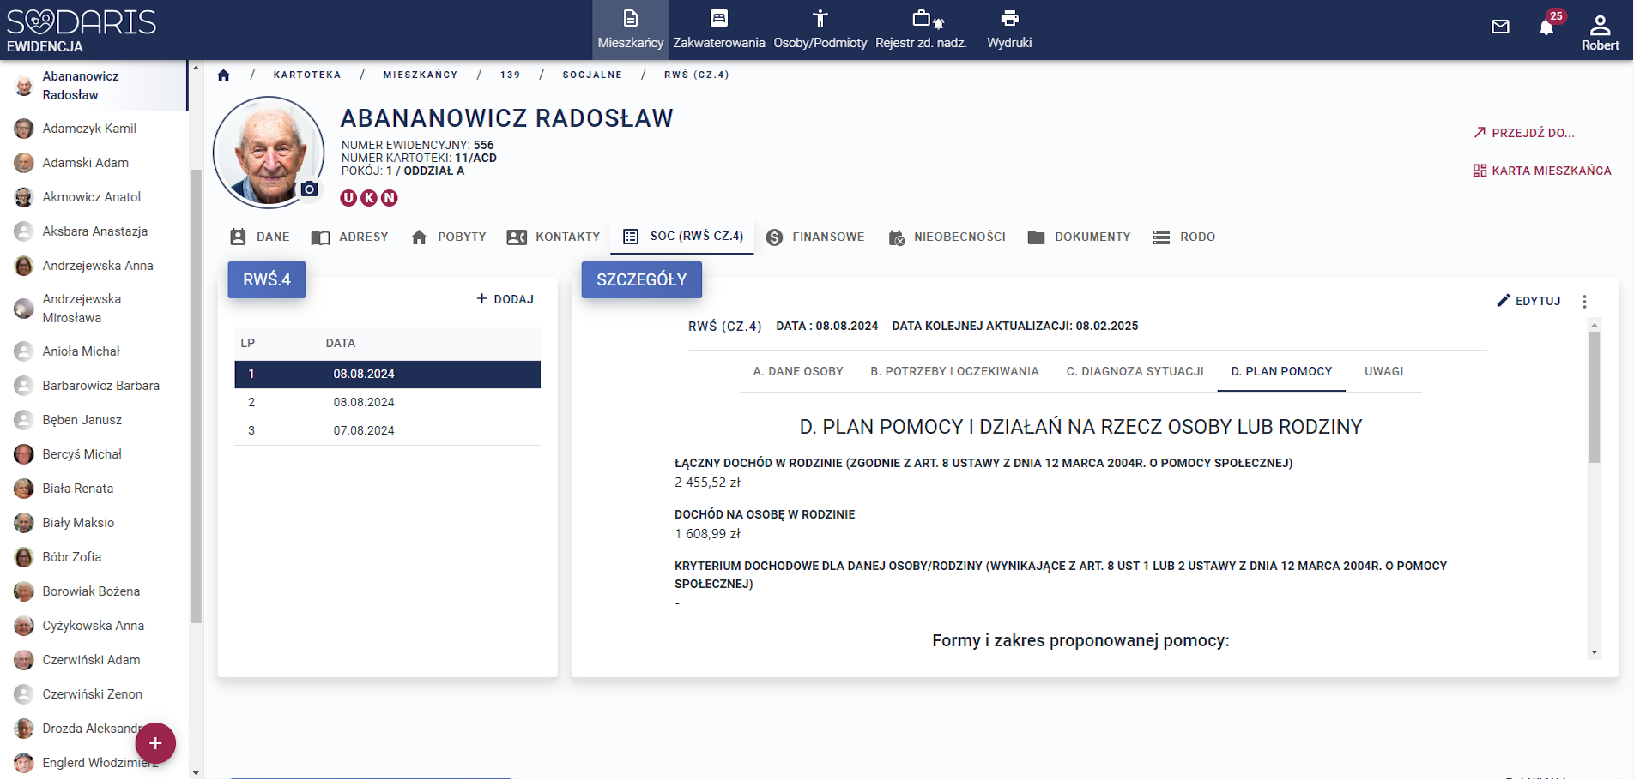Open Rejestr zd. nadz. section

(921, 29)
